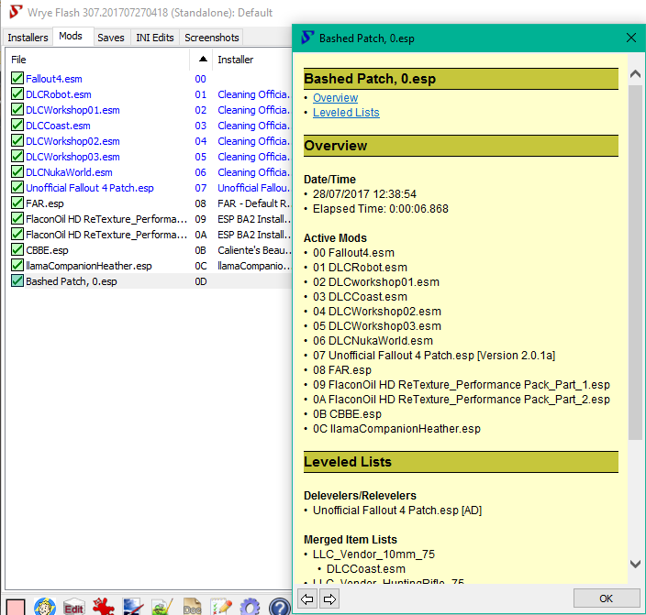This screenshot has height=615, width=646.
Task: Open the INI Edits tab
Action: click(x=155, y=38)
